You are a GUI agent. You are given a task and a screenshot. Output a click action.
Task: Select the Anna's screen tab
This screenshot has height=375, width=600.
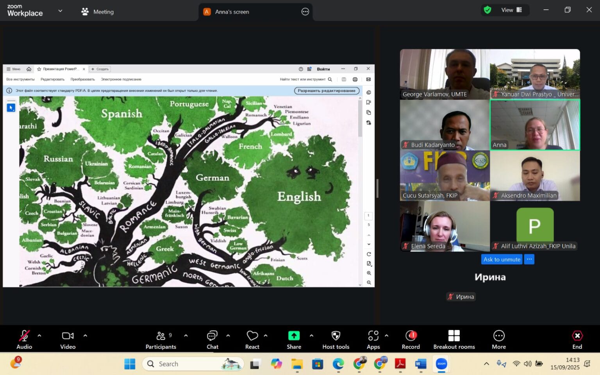[x=232, y=12]
